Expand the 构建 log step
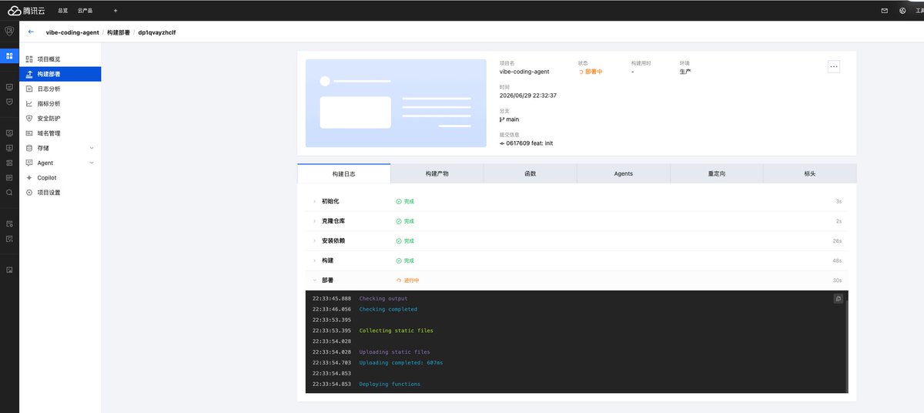Viewport: 924px width, 413px height. pos(314,260)
